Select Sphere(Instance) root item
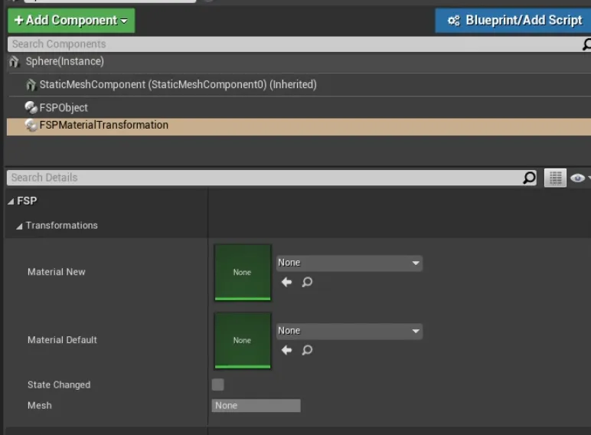Image resolution: width=591 pixels, height=435 pixels. pos(64,61)
